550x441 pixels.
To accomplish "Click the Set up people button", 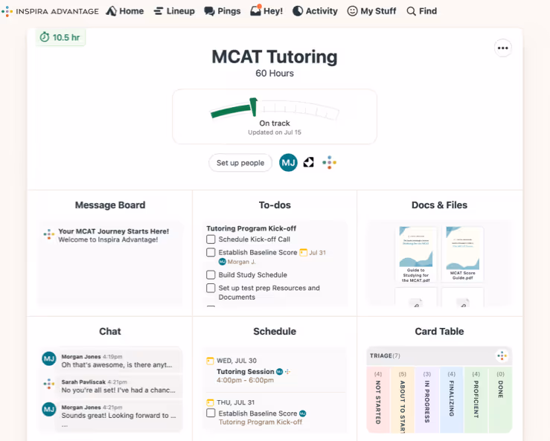I will click(240, 163).
